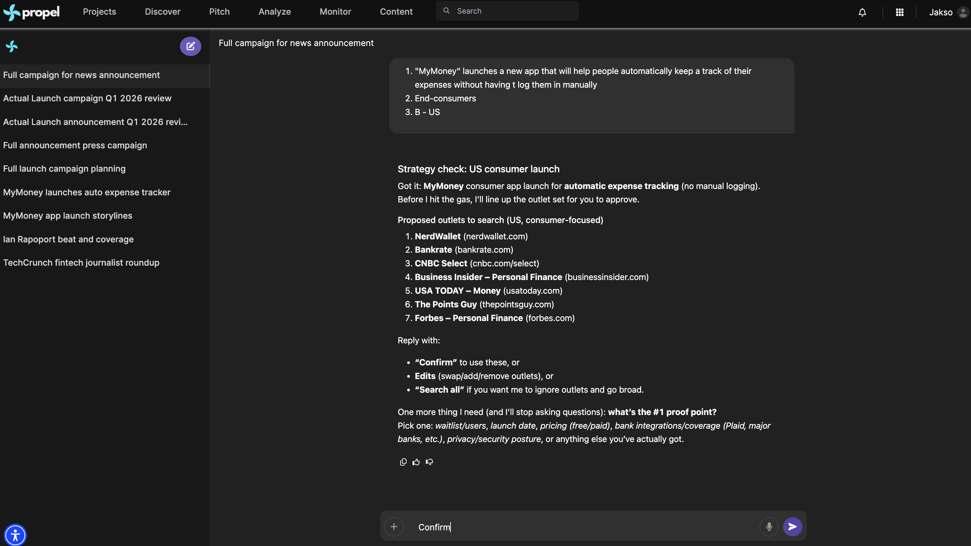Click the propel logo in header

pos(32,12)
